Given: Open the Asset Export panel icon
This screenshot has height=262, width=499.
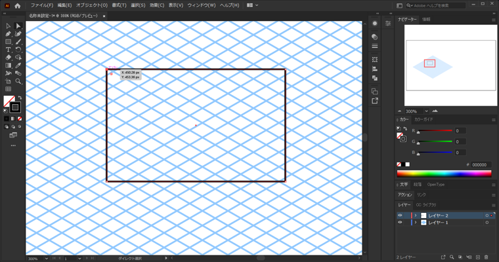Looking at the screenshot, I should point(375,101).
